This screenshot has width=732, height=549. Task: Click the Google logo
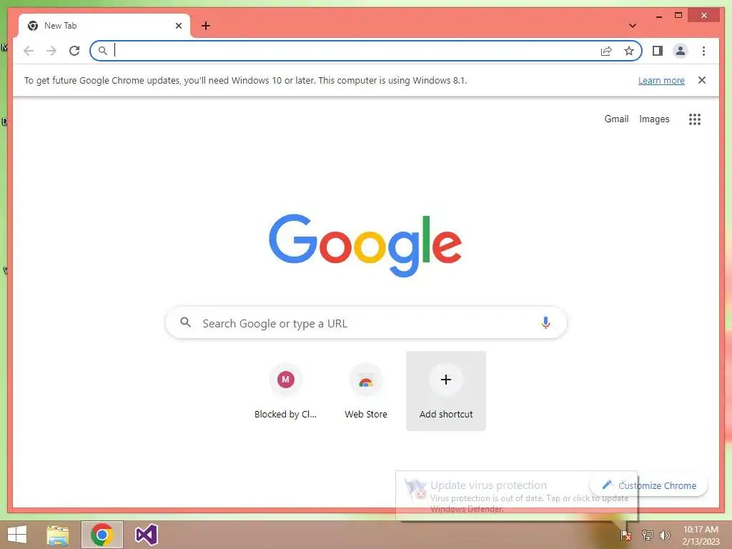[365, 245]
